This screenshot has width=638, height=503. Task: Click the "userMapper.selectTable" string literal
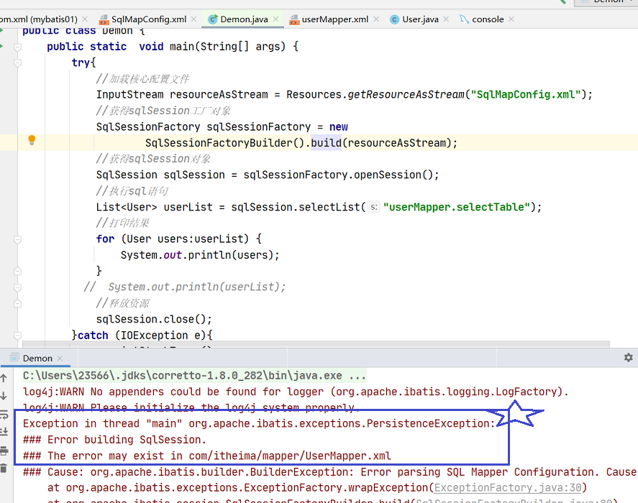(457, 207)
